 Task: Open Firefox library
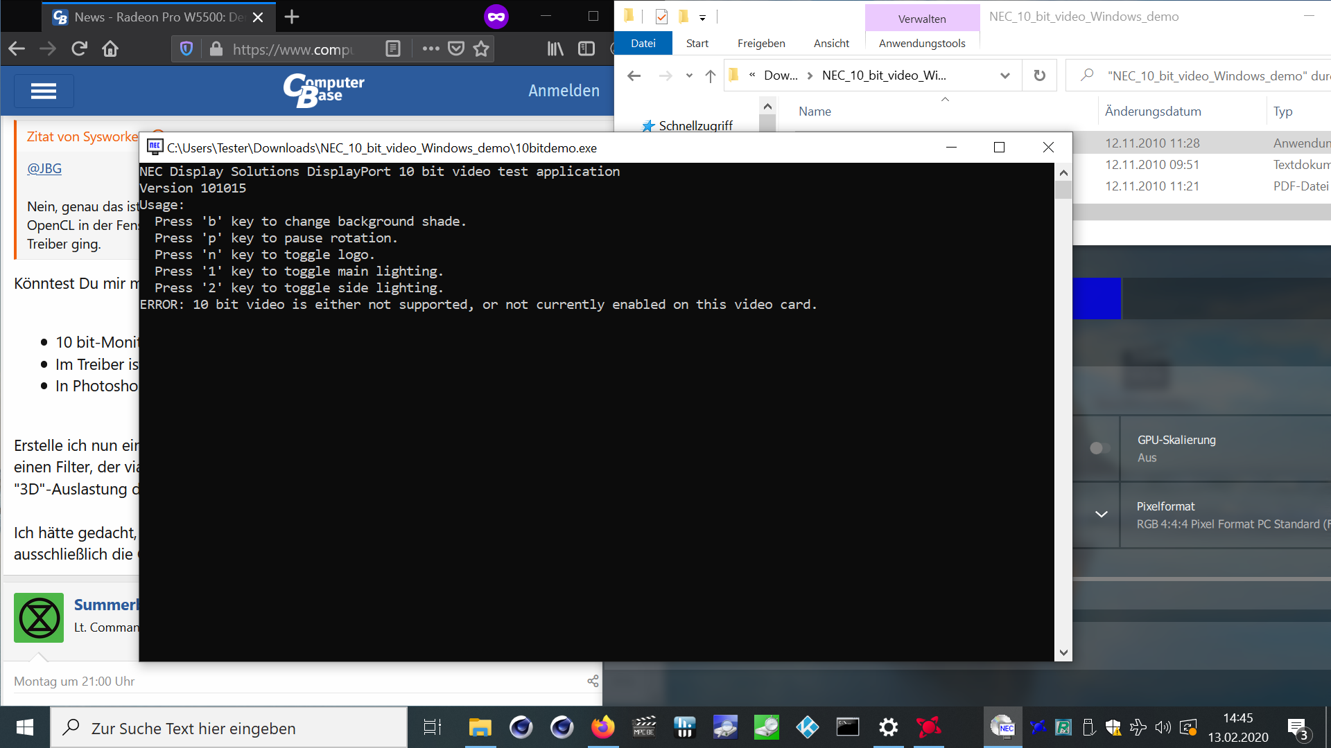click(555, 48)
